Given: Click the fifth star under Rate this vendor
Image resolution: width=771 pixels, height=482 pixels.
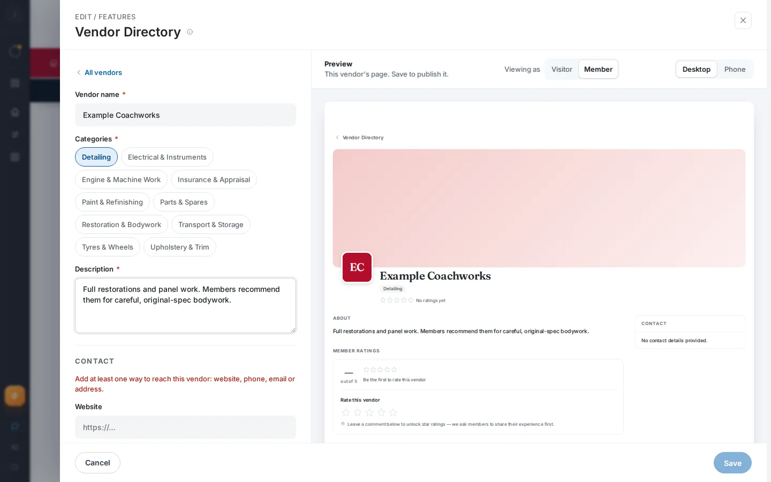Looking at the screenshot, I should pyautogui.click(x=393, y=412).
